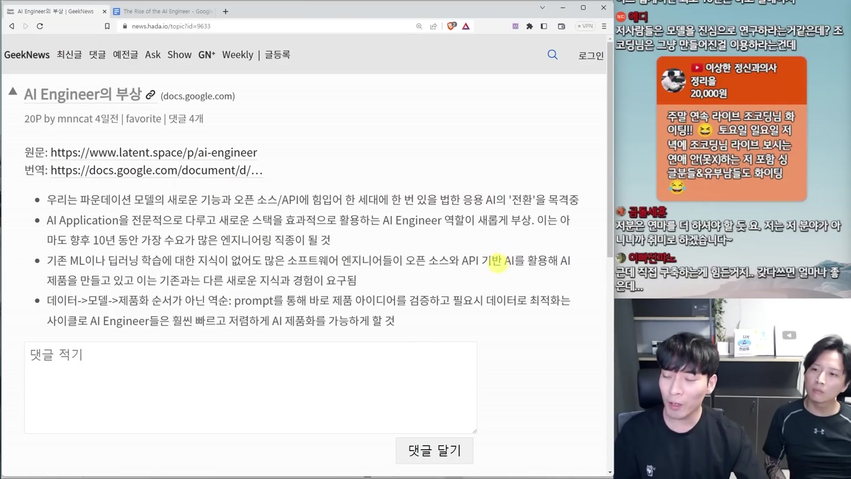Open the Show menu item
851x479 pixels.
pos(179,54)
